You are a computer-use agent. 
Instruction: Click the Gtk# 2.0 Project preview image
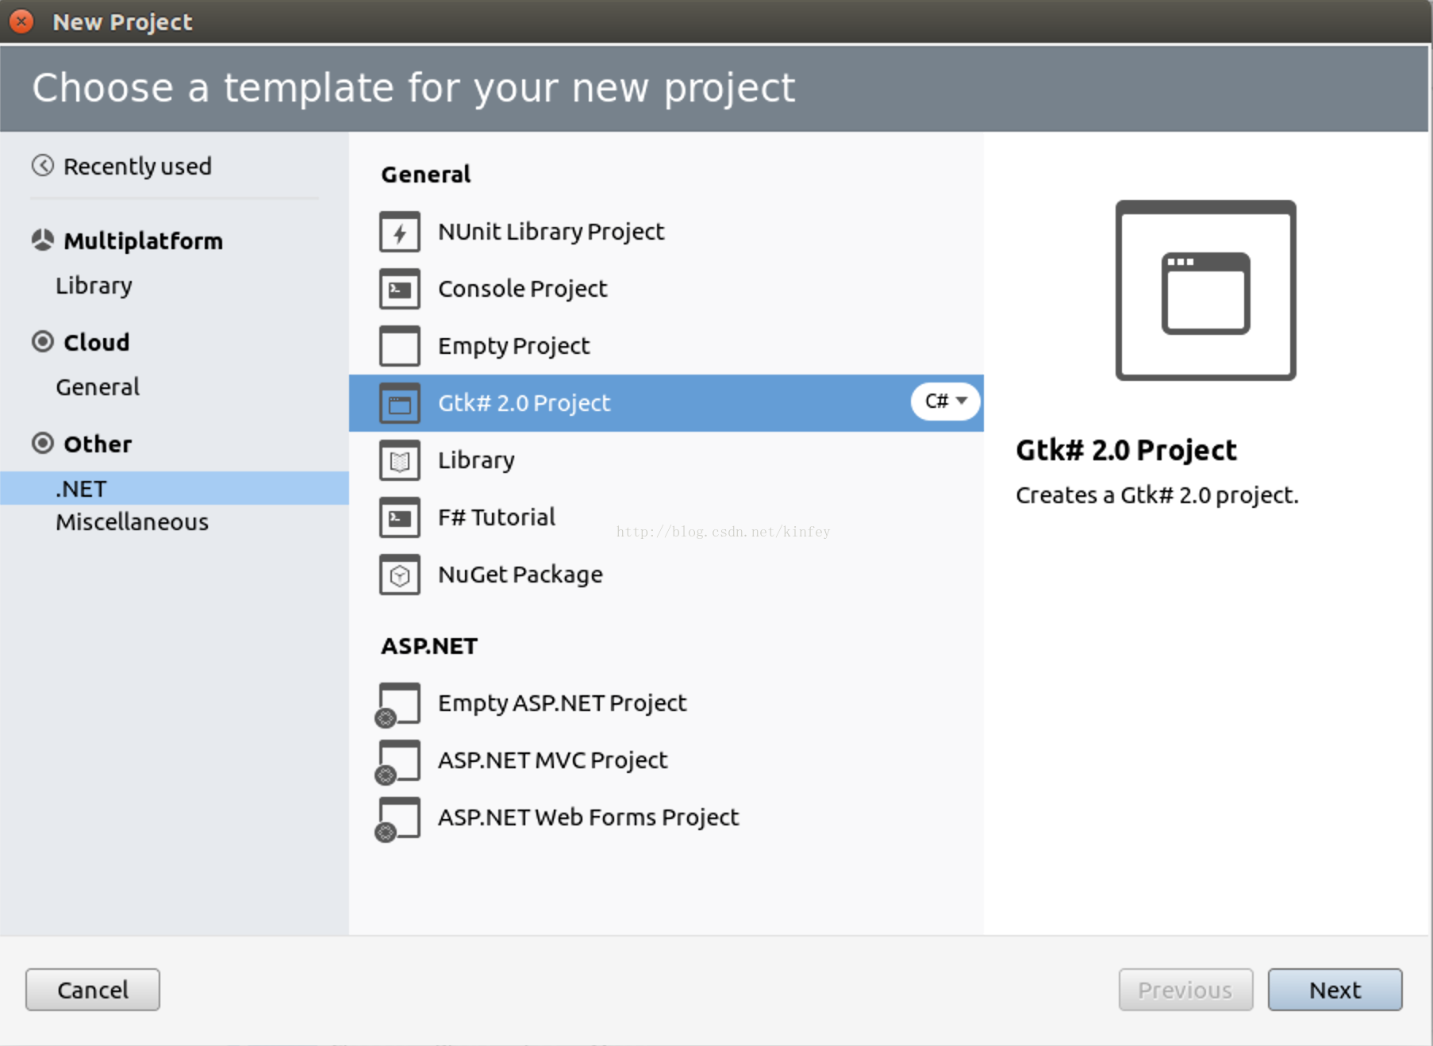point(1205,290)
